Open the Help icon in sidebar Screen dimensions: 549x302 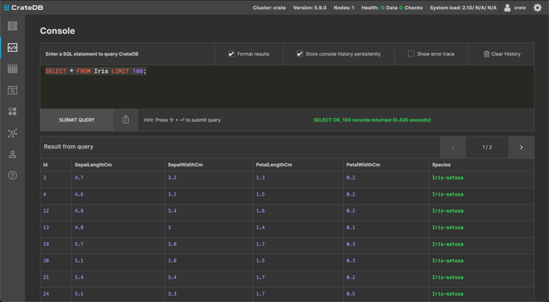13,176
